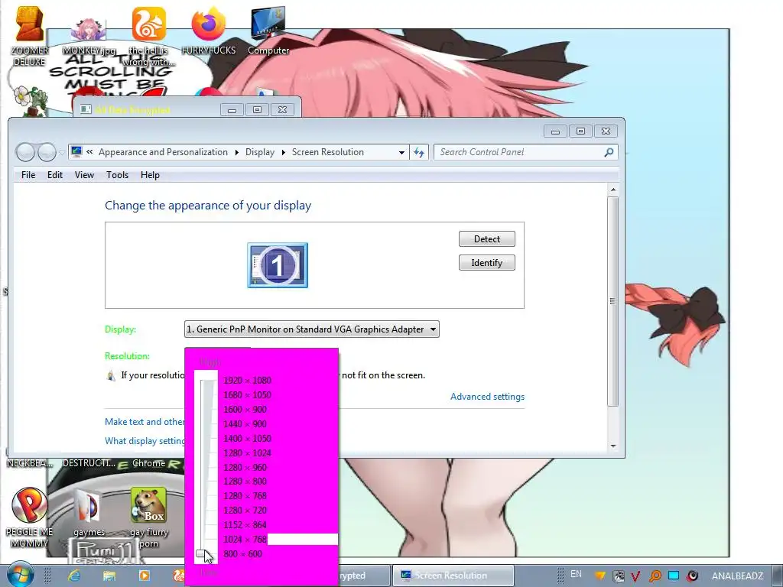Click the window scrollbar up arrow
783x587 pixels.
613,190
